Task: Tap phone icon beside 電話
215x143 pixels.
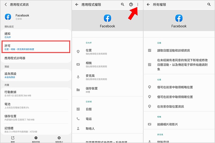Action: pyautogui.click(x=78, y=119)
